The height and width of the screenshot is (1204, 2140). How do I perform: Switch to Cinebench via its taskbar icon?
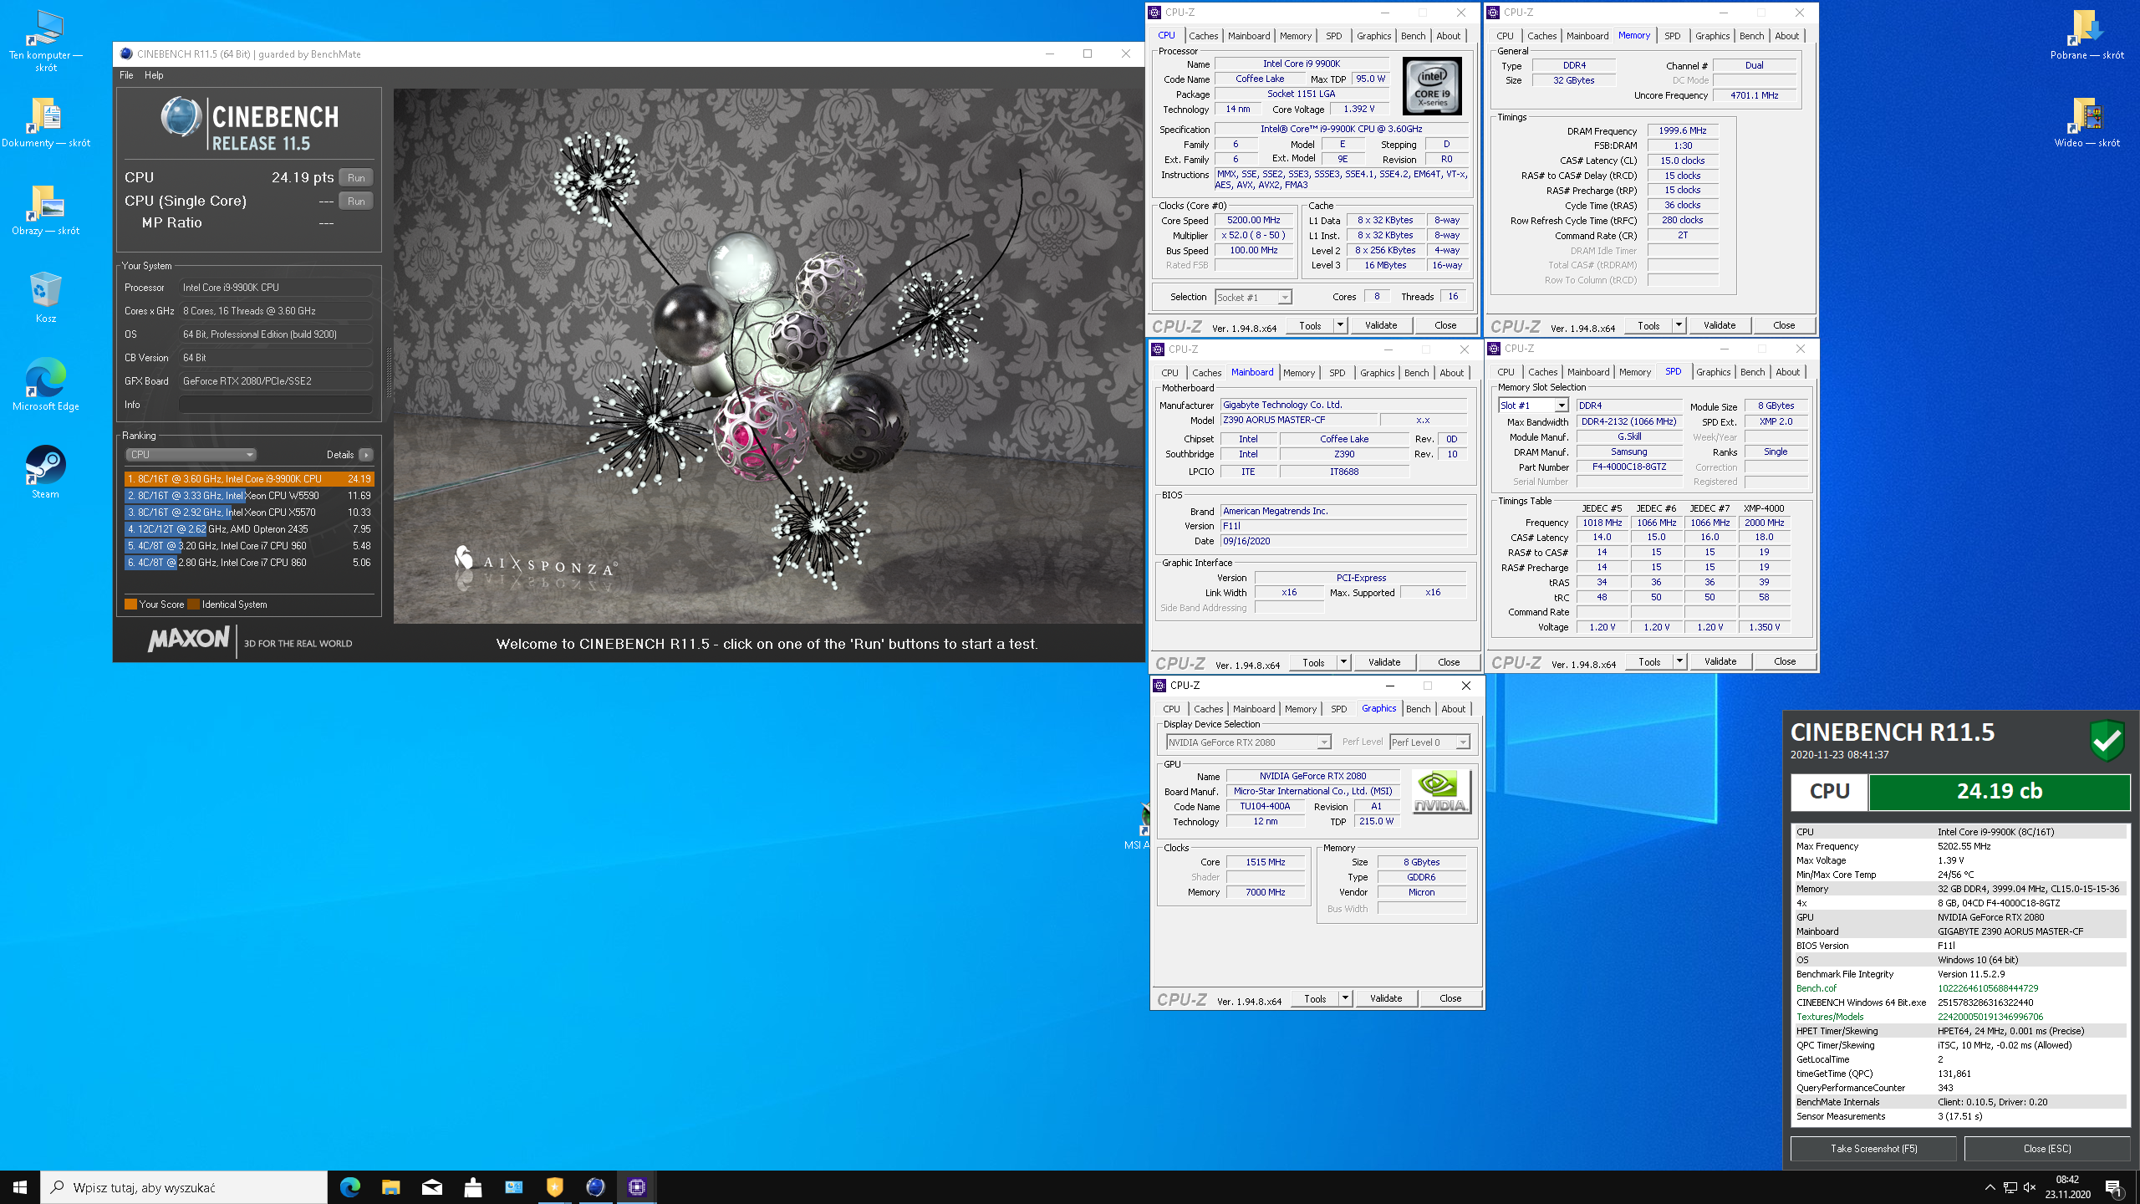[596, 1186]
